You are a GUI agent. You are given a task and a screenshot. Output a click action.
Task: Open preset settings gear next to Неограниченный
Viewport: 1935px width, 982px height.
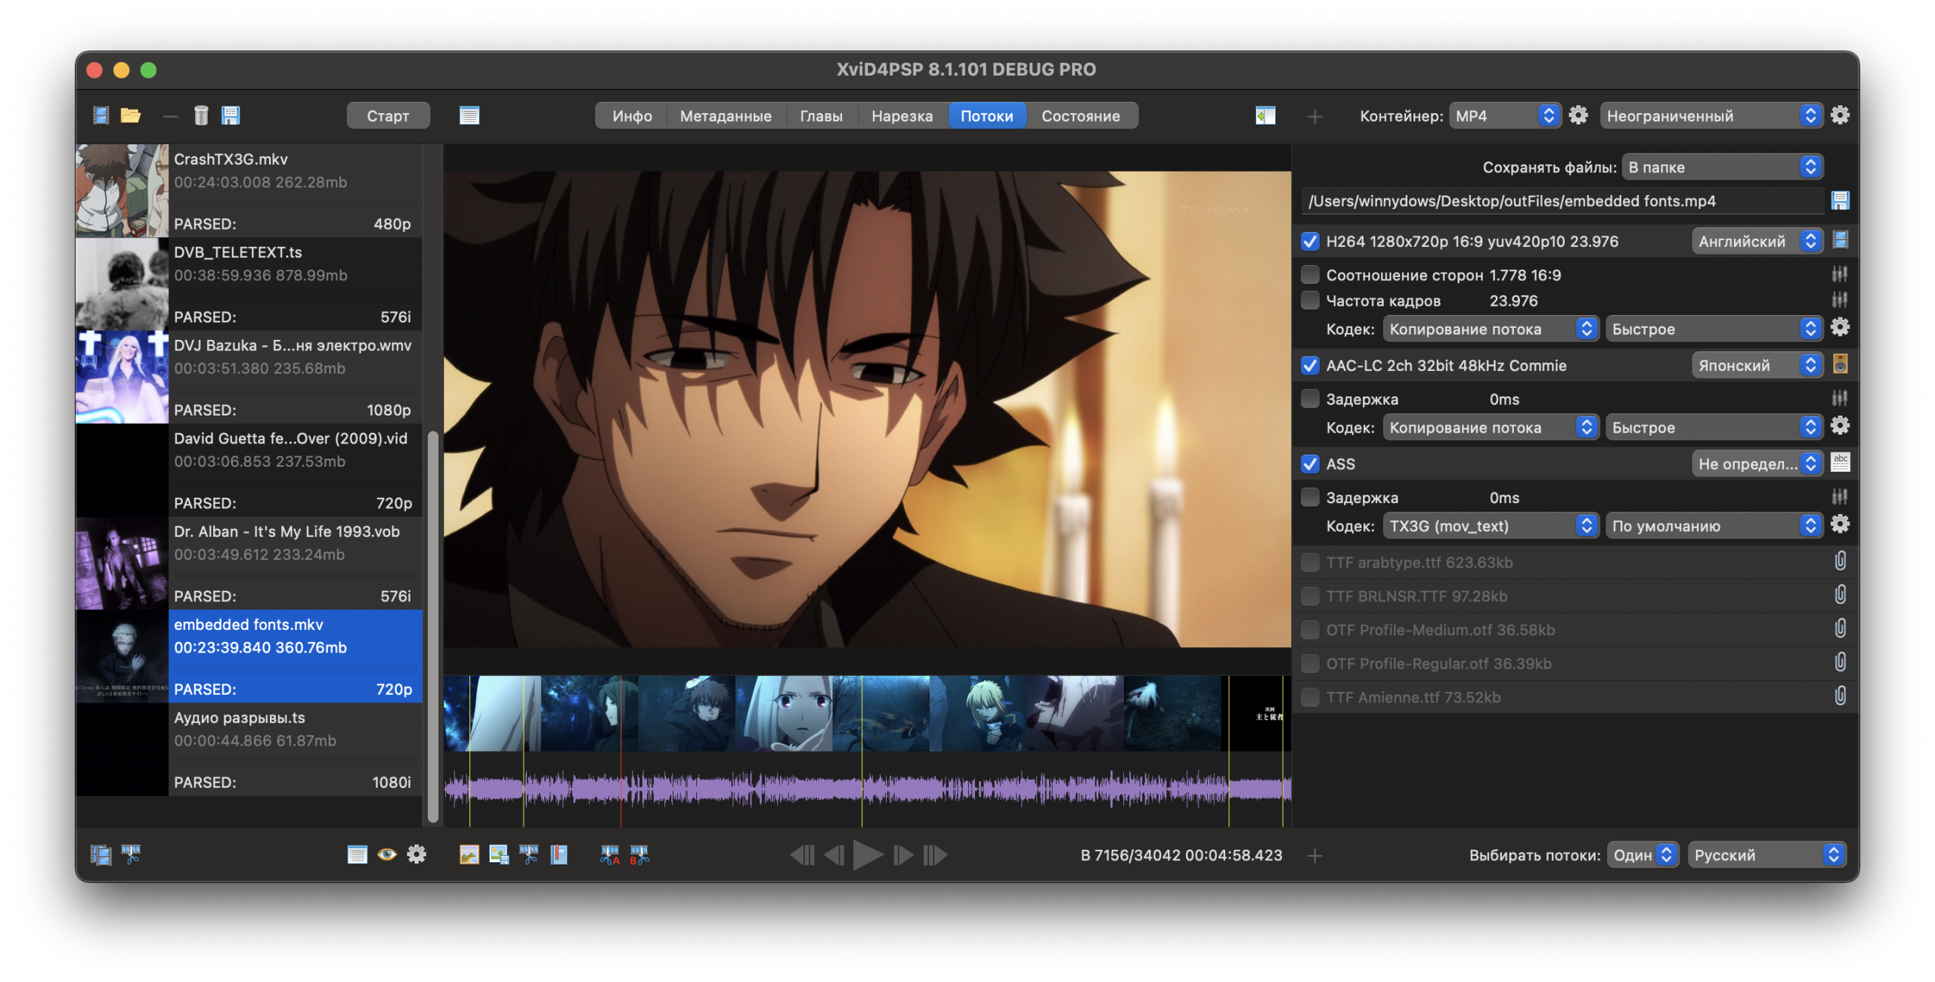pyautogui.click(x=1840, y=115)
